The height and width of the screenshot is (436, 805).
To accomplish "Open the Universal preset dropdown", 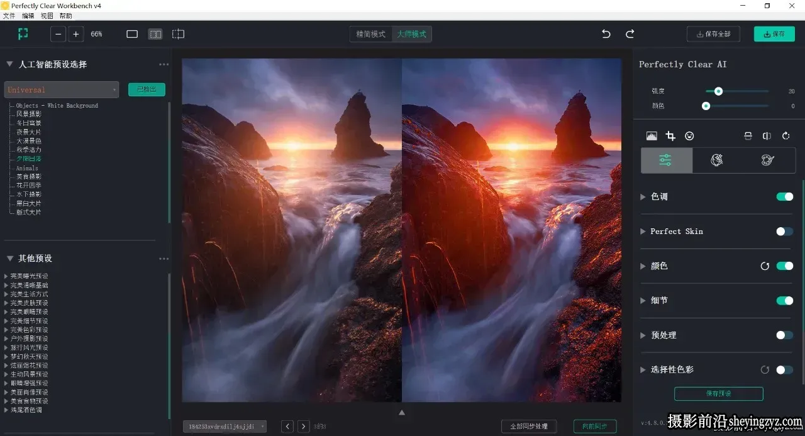I will tap(62, 90).
